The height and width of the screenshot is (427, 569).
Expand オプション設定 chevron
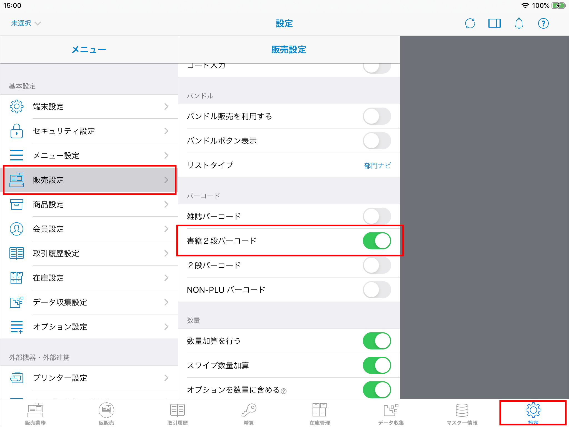coord(166,327)
